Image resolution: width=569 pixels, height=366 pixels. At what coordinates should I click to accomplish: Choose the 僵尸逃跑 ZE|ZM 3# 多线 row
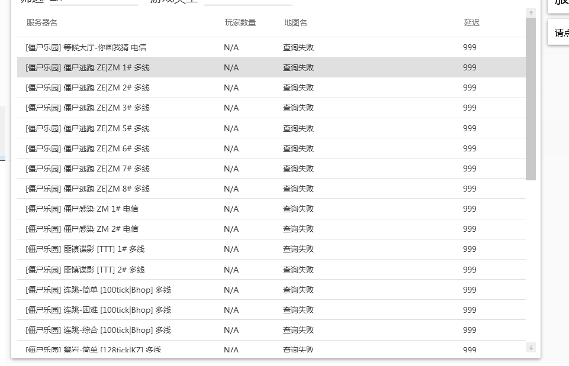click(x=88, y=108)
